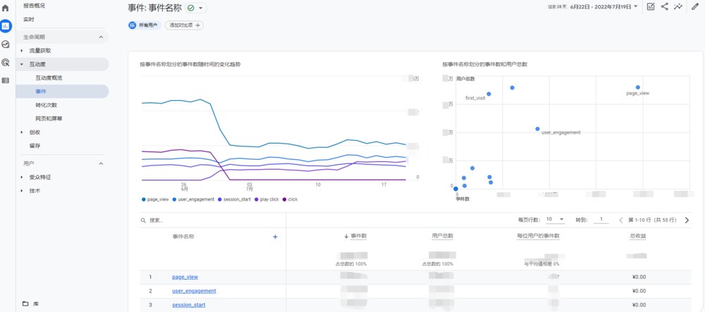Click the blue plus icon in table header

pos(275,237)
